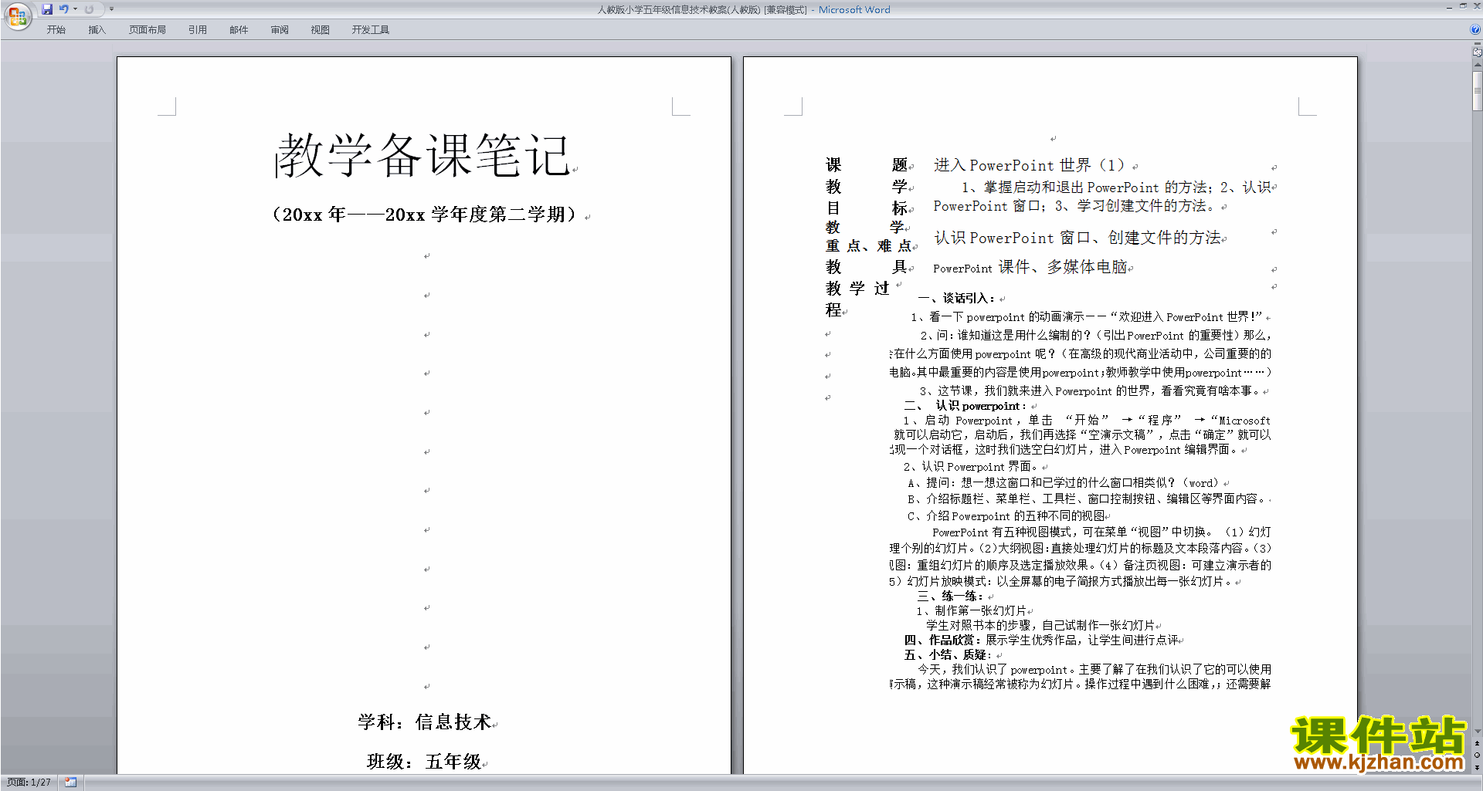
Task: Click the heading 一、谈话引入:
Action: tap(957, 299)
